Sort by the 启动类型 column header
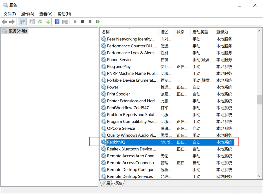Image resolution: width=263 pixels, height=194 pixels. point(202,32)
